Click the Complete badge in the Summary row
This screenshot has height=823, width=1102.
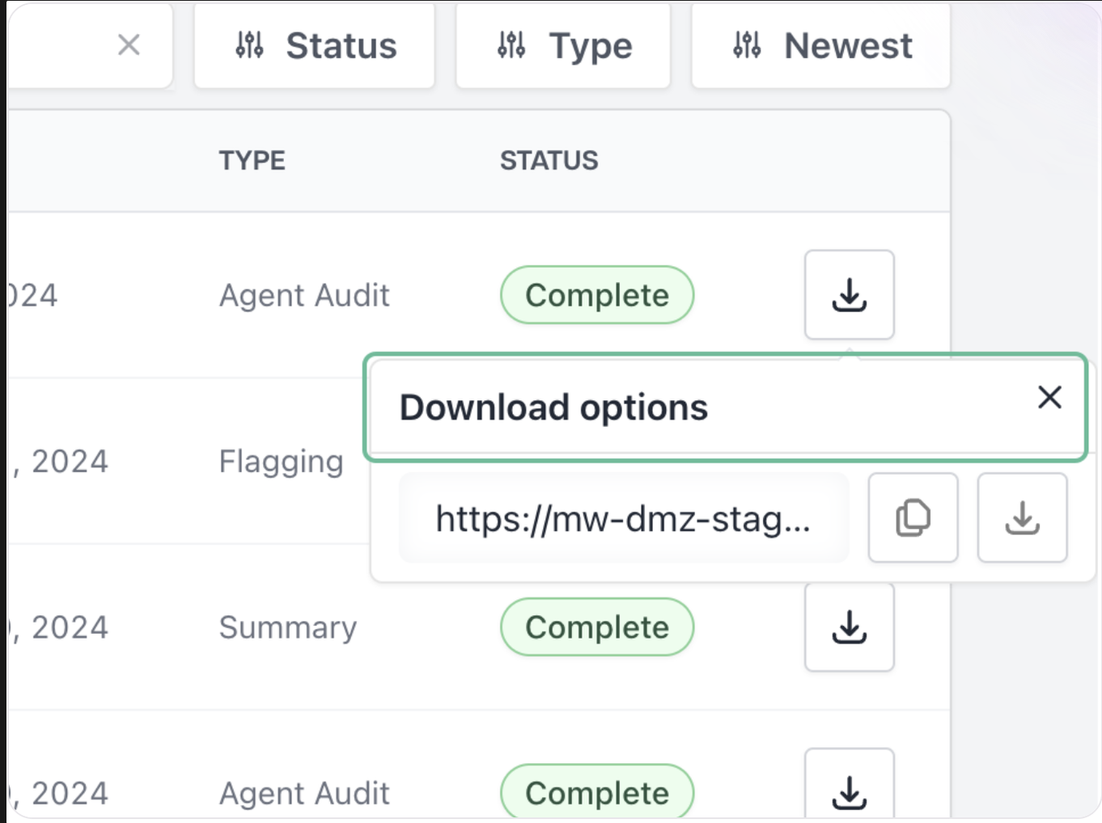pyautogui.click(x=597, y=627)
